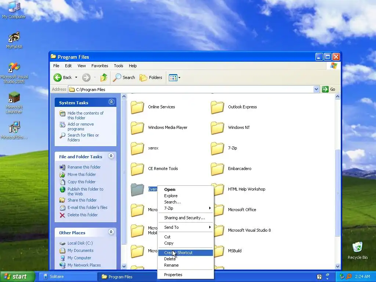
Task: Click E-mail this folder's files task
Action: coord(87,207)
